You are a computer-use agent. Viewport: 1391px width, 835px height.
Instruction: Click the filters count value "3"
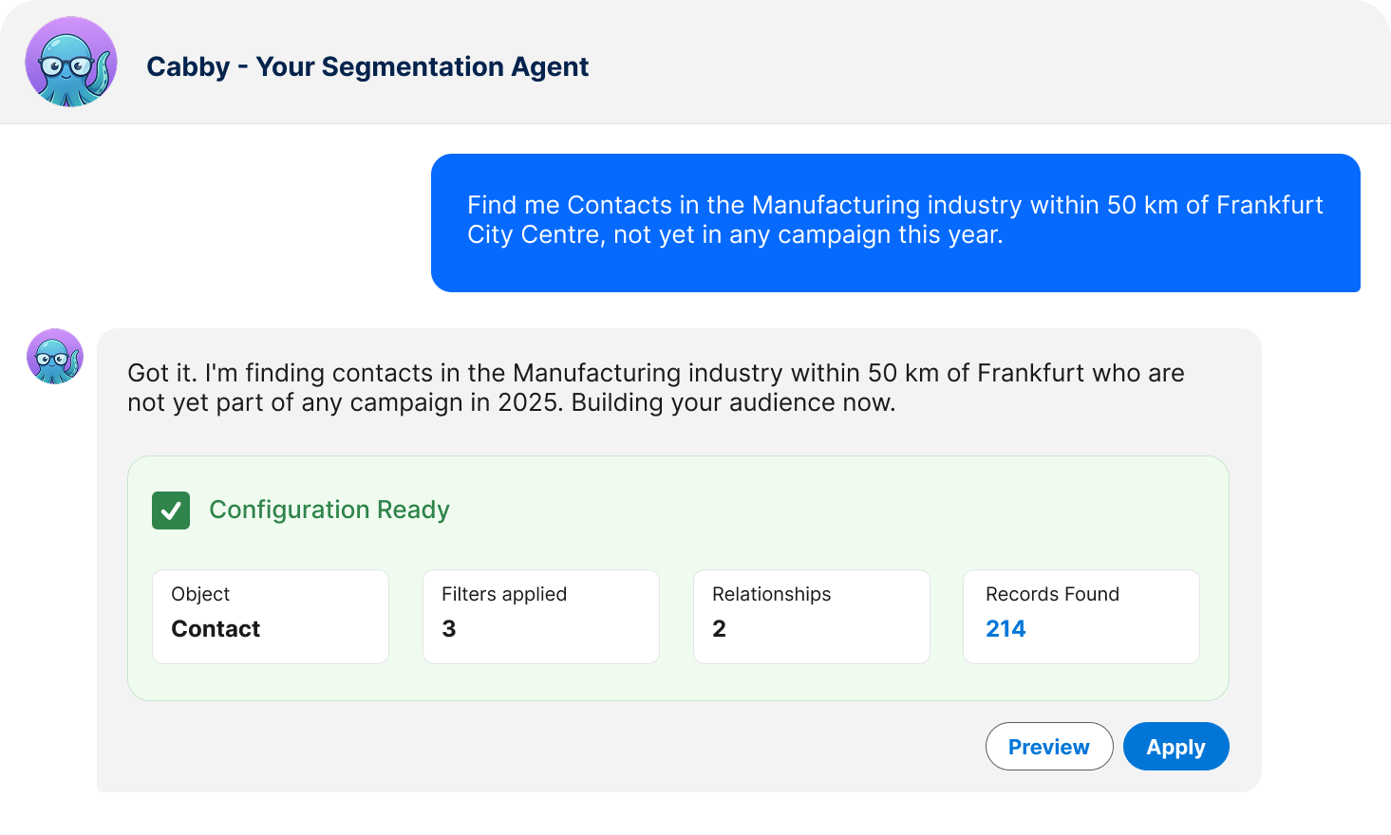click(449, 629)
